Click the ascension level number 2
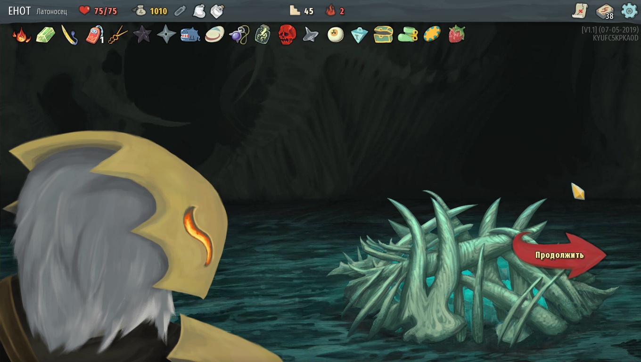 [x=342, y=11]
